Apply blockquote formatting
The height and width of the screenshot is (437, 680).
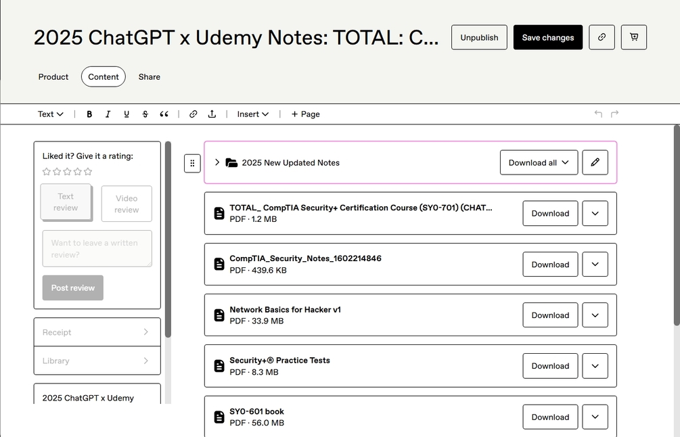coord(164,114)
